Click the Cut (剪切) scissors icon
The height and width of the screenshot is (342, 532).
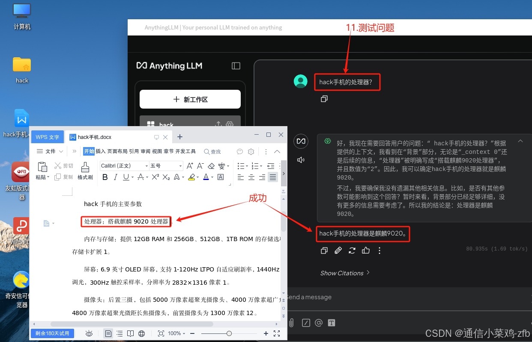(x=58, y=166)
